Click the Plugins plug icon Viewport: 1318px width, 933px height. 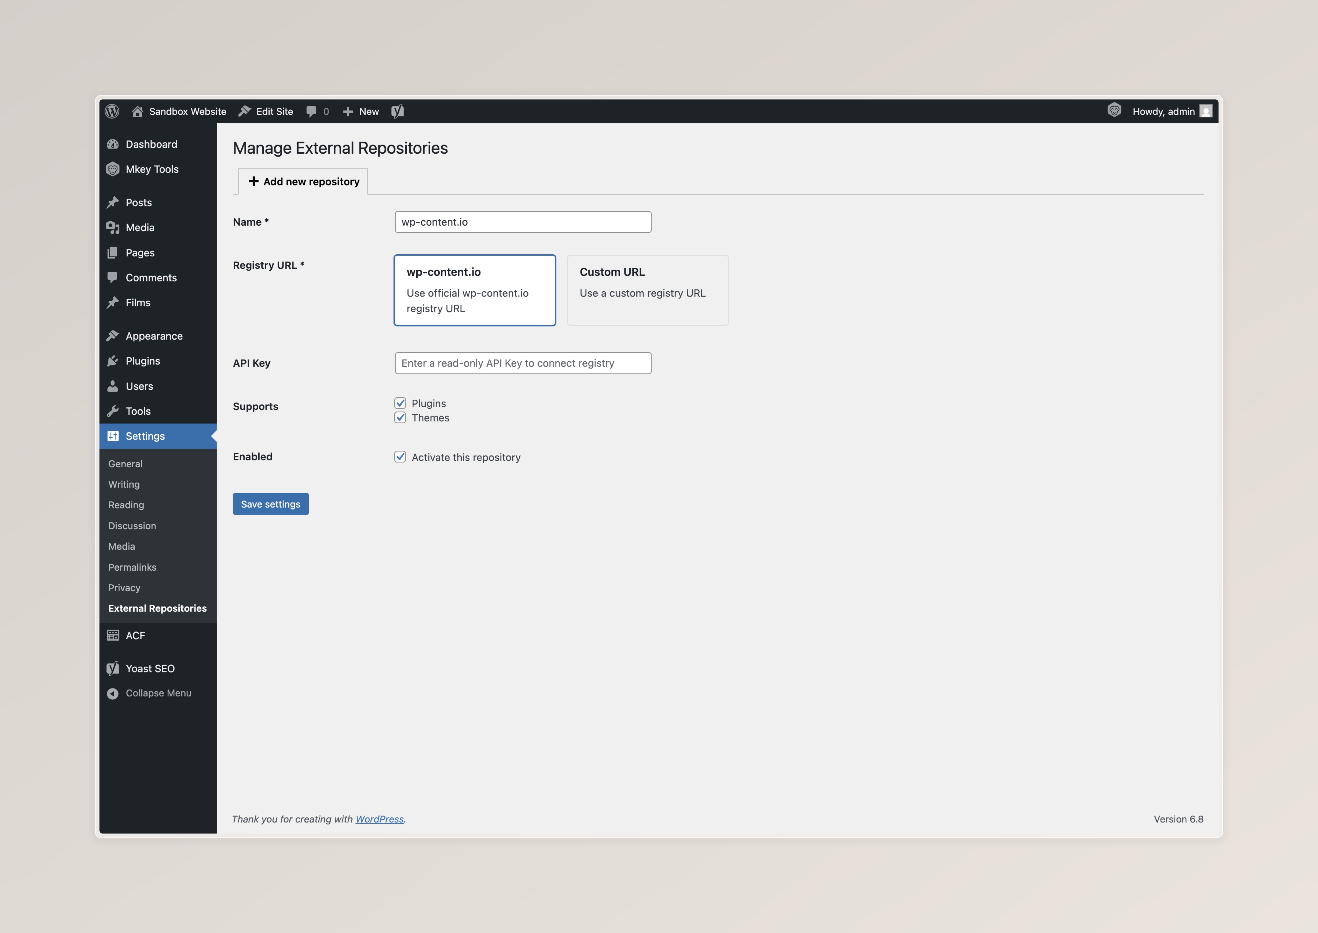[113, 361]
